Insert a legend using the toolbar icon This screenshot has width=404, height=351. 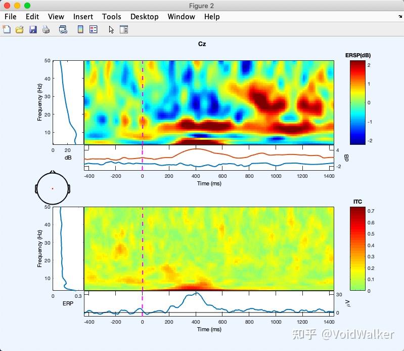tap(93, 29)
